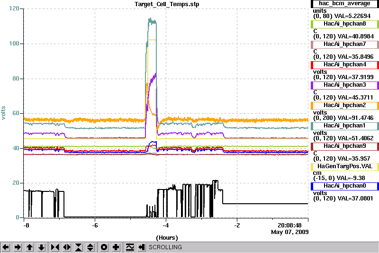
Task: Click the 'cm' unit label under HaGenTargPos.VAL
Action: tap(317, 173)
